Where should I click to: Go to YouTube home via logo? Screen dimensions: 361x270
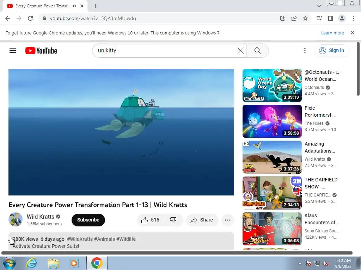(x=41, y=51)
